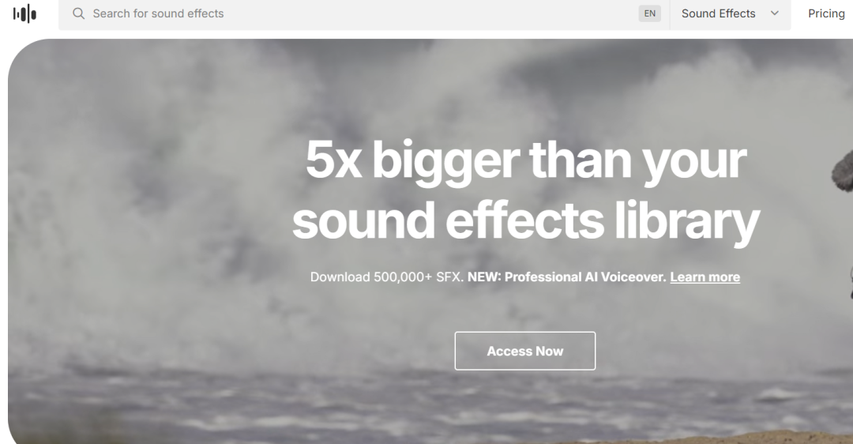This screenshot has width=853, height=444.
Task: Click the blank header area beside the logo
Action: point(48,13)
